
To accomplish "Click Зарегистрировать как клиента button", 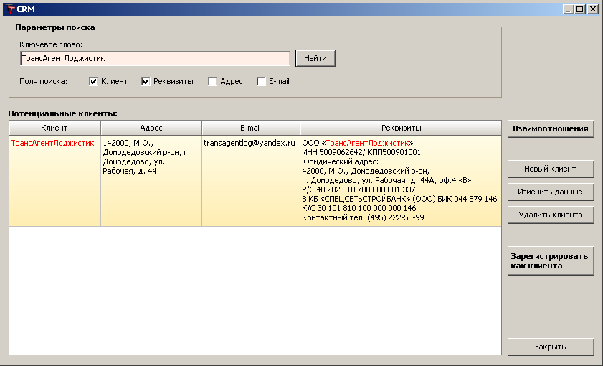I will [551, 261].
